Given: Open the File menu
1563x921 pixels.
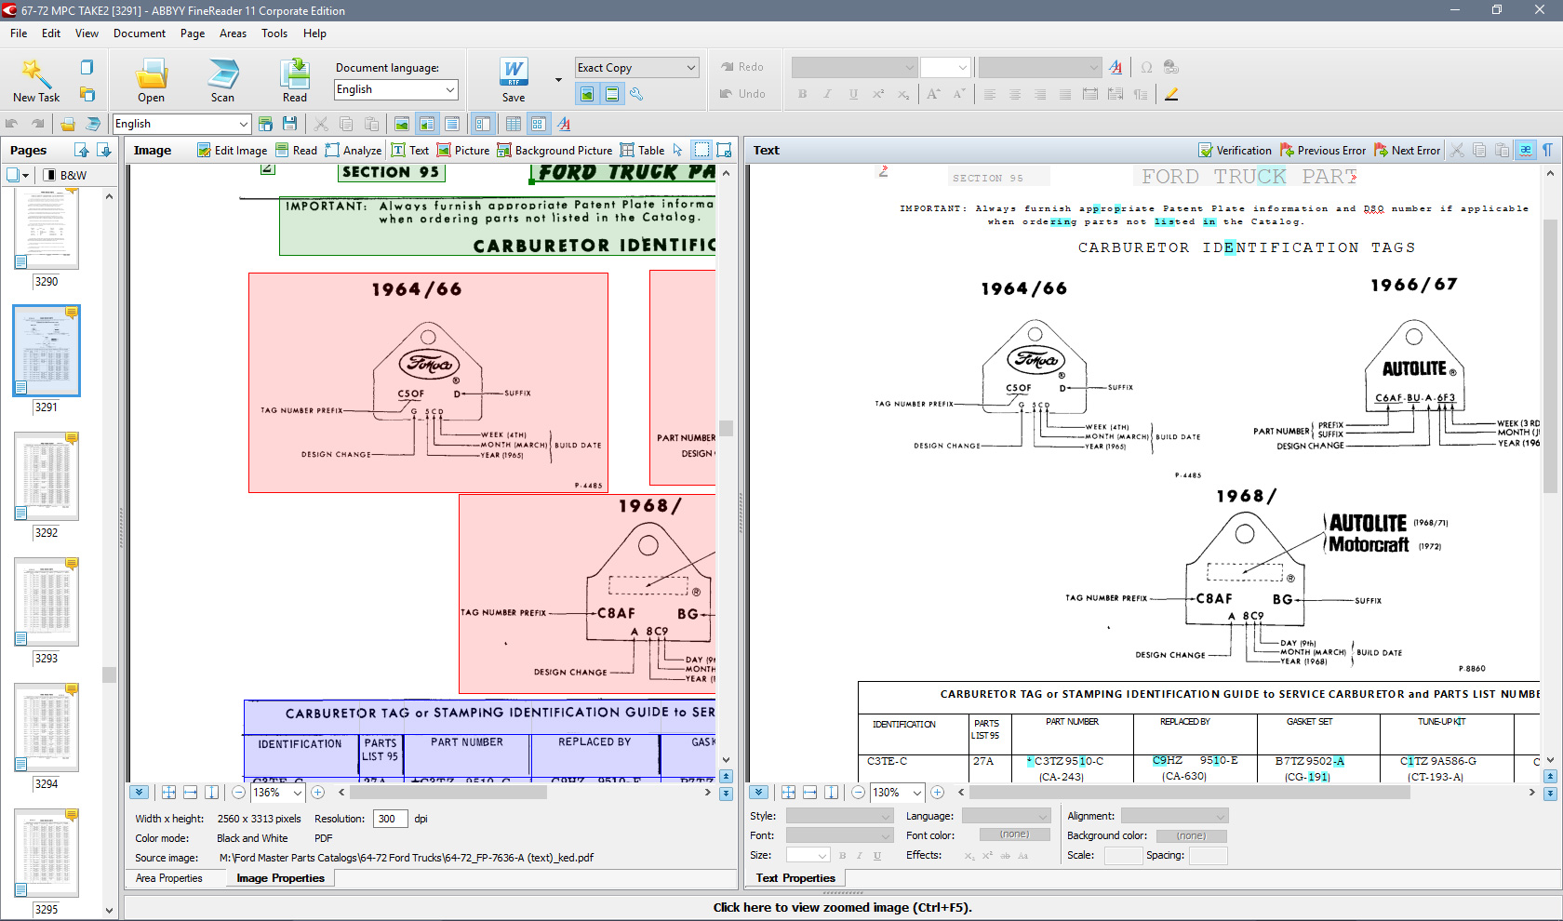Looking at the screenshot, I should tap(19, 33).
